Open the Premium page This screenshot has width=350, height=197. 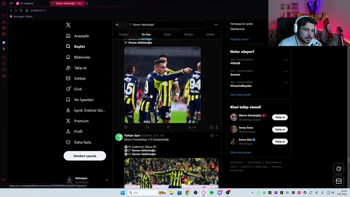pyautogui.click(x=78, y=121)
